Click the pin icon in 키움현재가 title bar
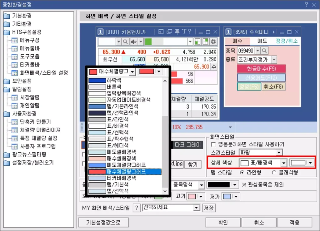320x231 pixels. [177, 32]
